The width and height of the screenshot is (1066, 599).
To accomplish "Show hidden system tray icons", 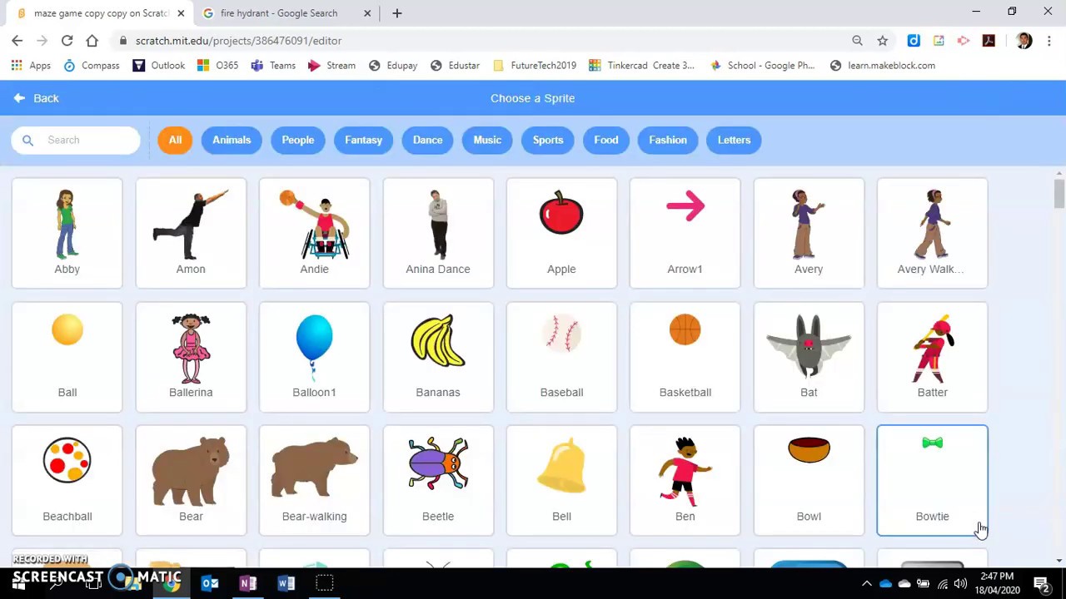I will 866,583.
